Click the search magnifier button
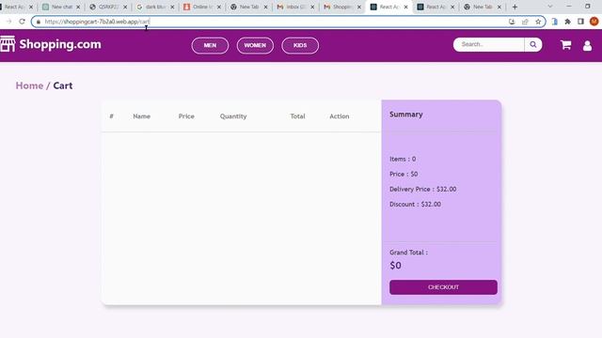 coord(533,44)
